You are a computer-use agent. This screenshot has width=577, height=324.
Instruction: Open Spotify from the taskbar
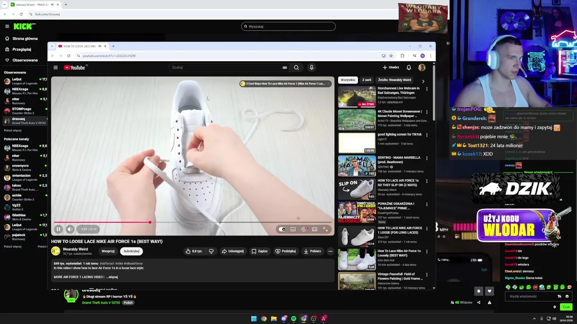click(x=293, y=319)
